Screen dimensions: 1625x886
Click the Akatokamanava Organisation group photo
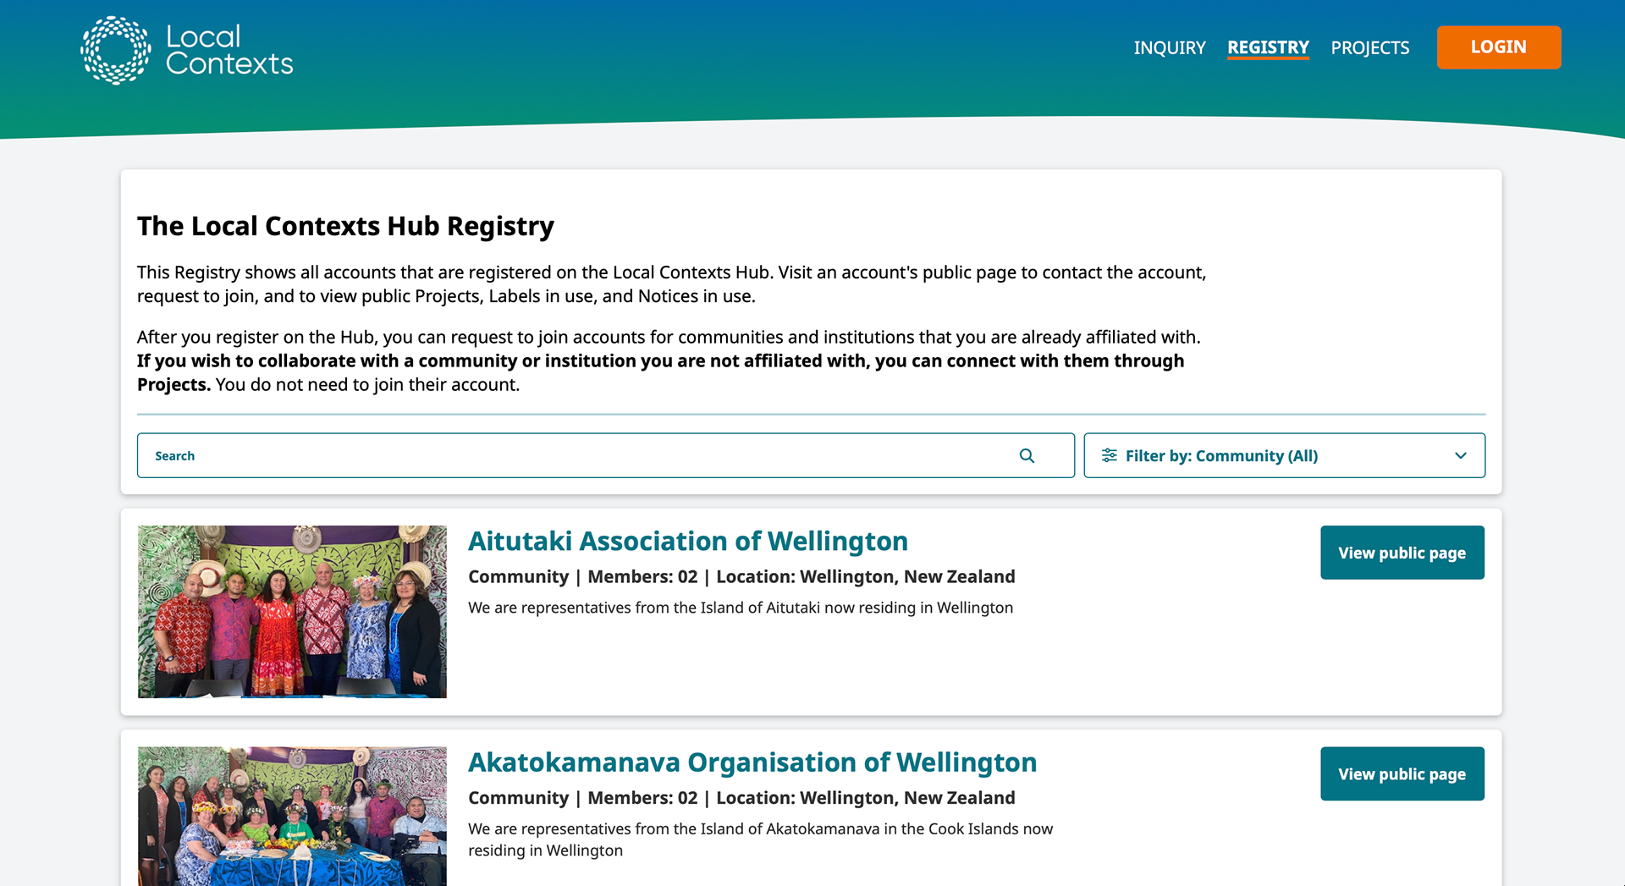292,817
